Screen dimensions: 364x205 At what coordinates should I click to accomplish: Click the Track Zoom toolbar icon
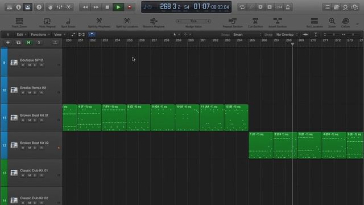tap(19, 21)
